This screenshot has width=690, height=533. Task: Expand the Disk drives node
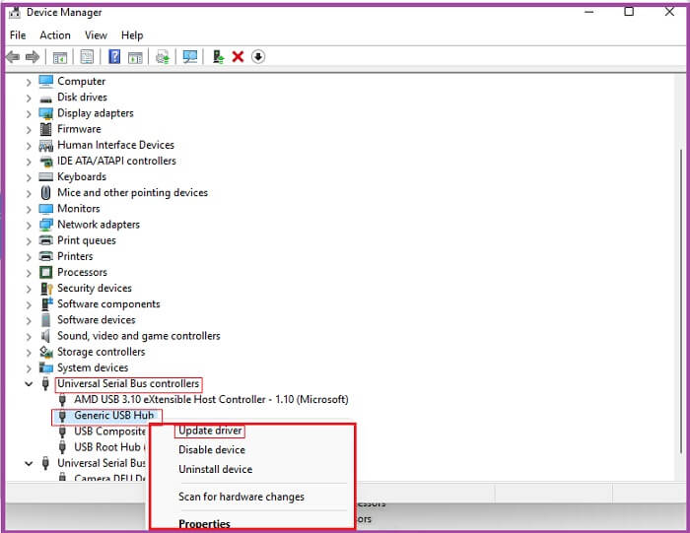pyautogui.click(x=29, y=98)
